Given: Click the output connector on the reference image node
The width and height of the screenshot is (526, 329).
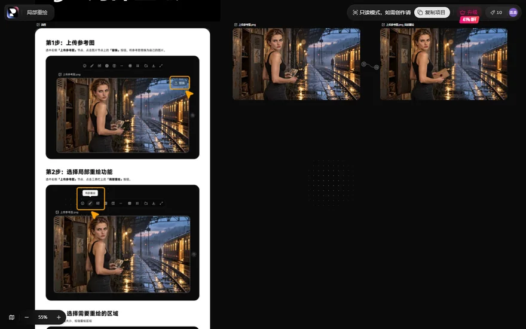Looking at the screenshot, I should pyautogui.click(x=363, y=64).
